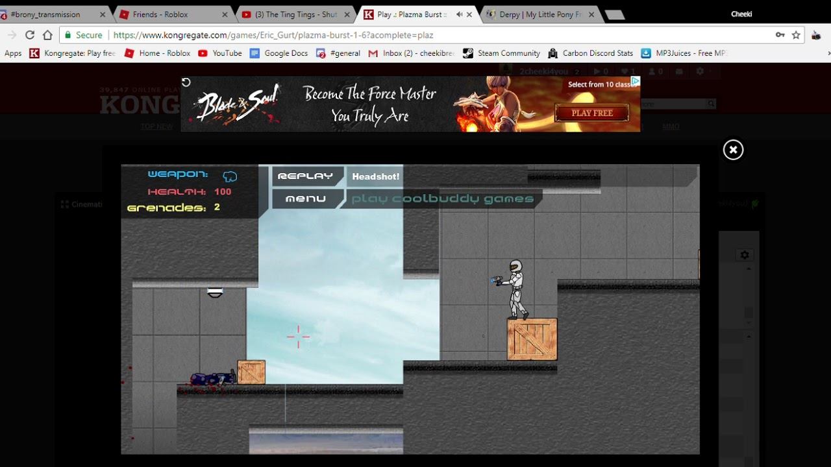Open the Steam Community bookmark
The width and height of the screenshot is (831, 467).
point(501,53)
